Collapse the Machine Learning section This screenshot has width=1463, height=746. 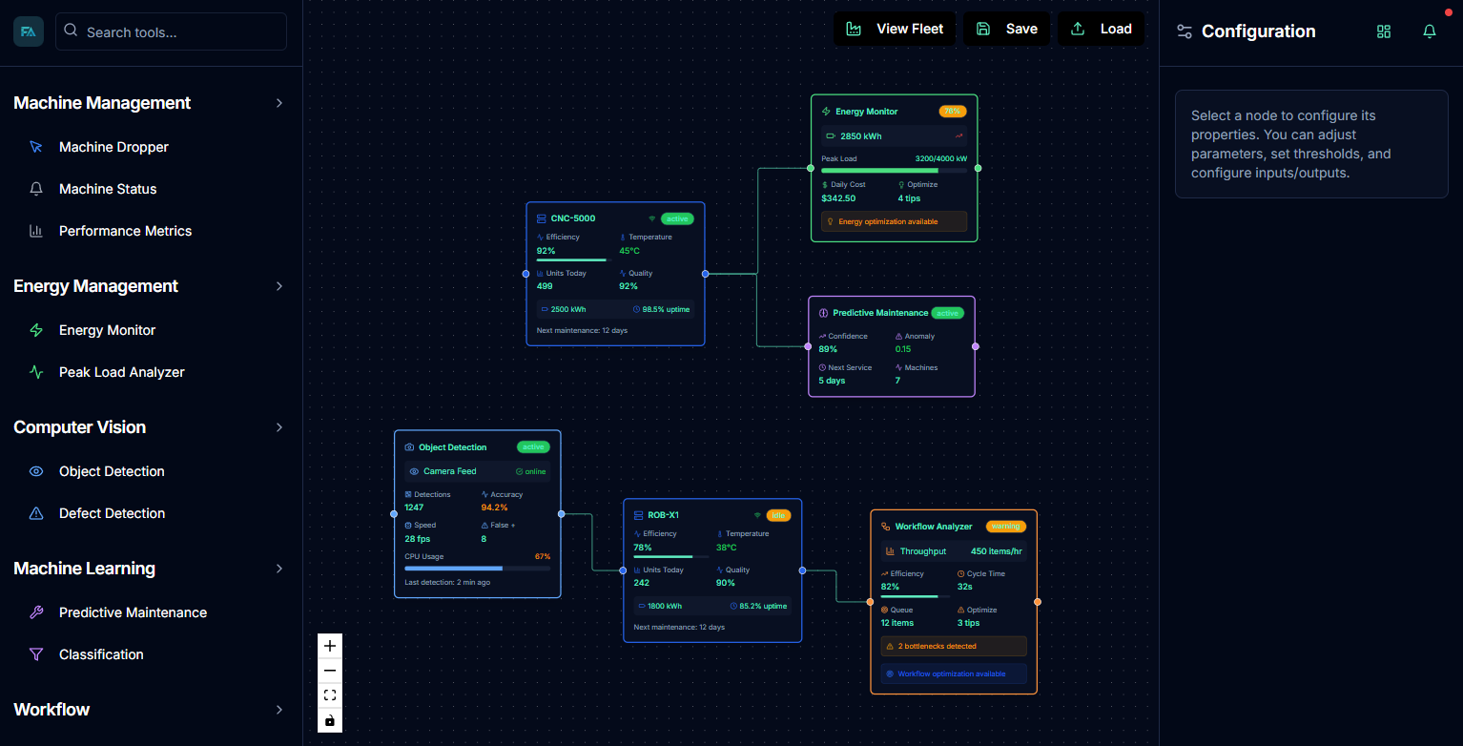279,569
